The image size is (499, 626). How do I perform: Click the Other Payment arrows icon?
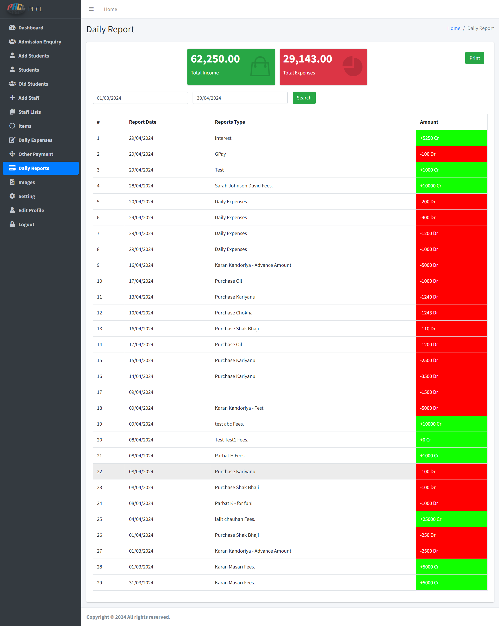click(12, 154)
